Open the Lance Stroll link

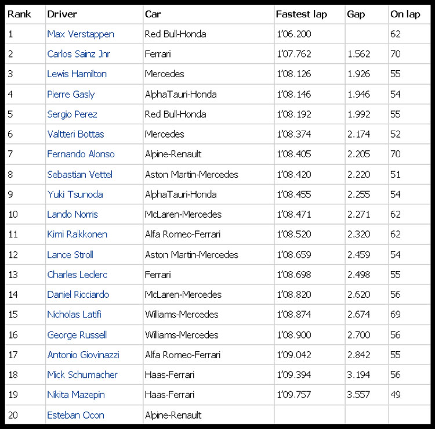point(70,255)
